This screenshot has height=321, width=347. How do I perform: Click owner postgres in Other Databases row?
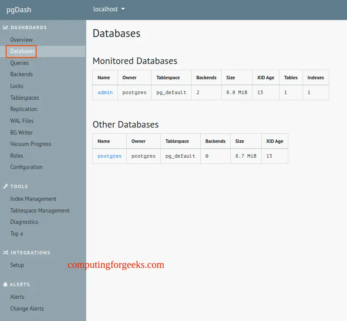coord(143,156)
